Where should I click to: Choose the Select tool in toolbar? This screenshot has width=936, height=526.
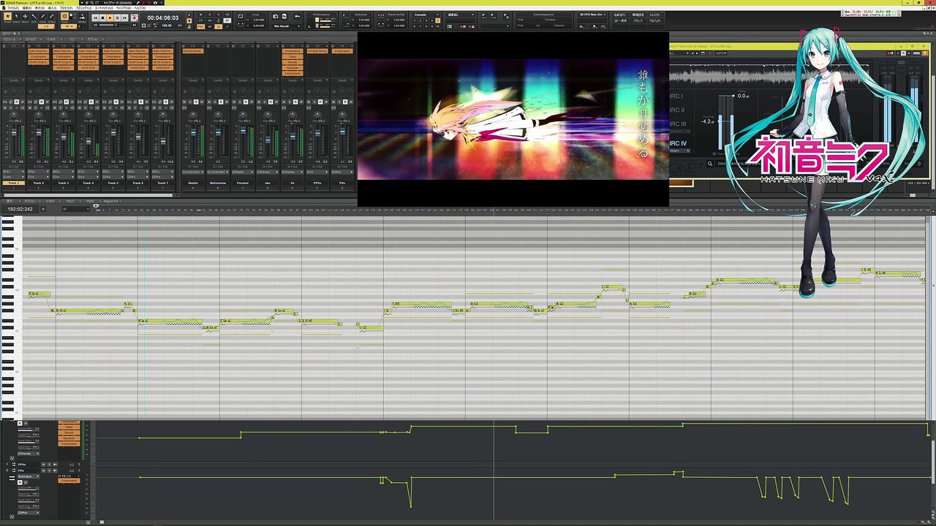(x=16, y=17)
